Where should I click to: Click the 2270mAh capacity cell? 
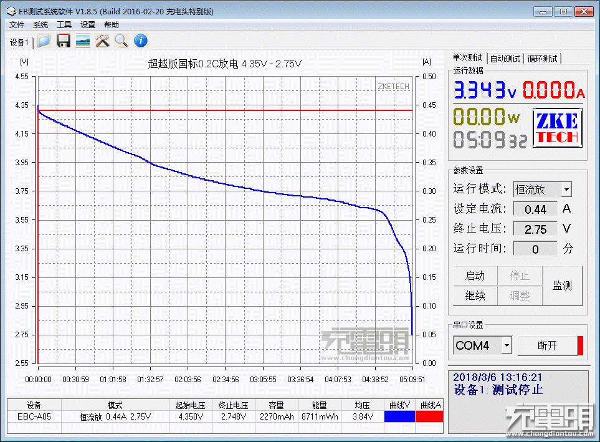276,416
